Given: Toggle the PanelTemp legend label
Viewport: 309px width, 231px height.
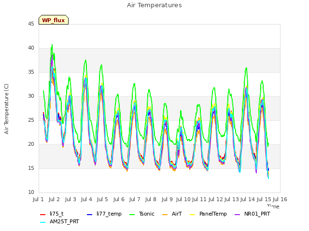Looking at the screenshot, I should [213, 214].
